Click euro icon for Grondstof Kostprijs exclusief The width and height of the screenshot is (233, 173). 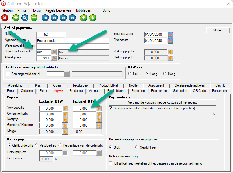click(x=65, y=126)
